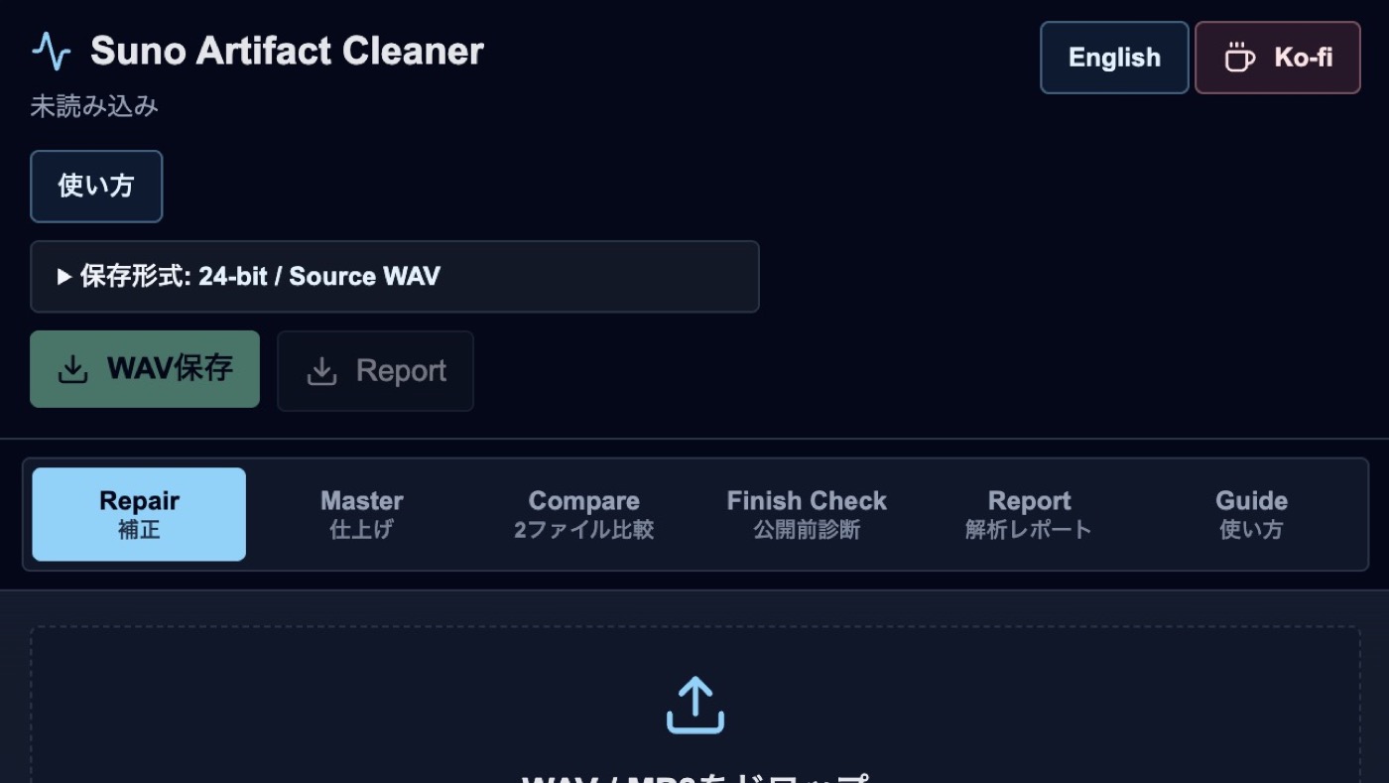Click the 未読み込み status text
This screenshot has height=783, width=1389.
pyautogui.click(x=94, y=106)
